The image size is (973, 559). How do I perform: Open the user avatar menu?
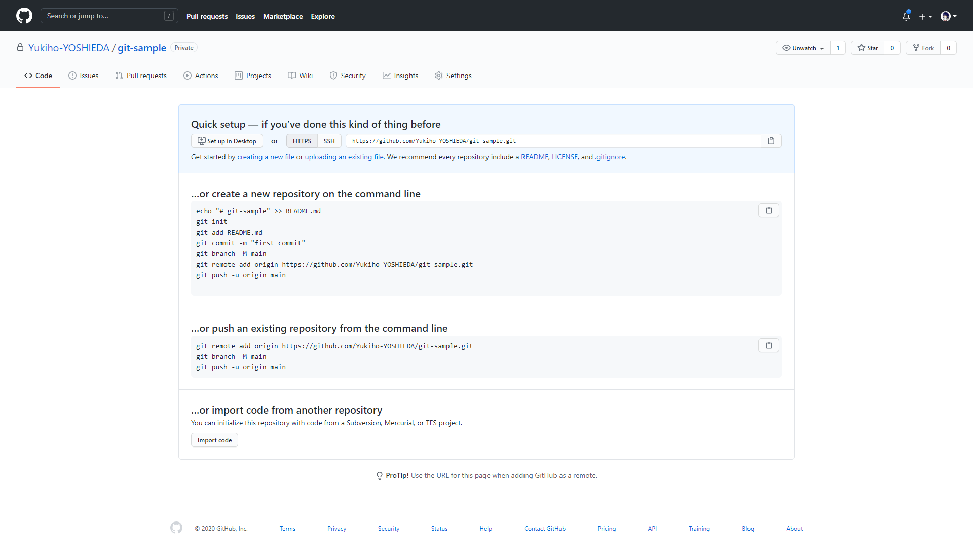pyautogui.click(x=948, y=16)
